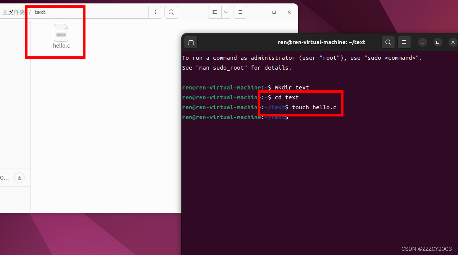
Task: Close the Files window
Action: tap(289, 12)
